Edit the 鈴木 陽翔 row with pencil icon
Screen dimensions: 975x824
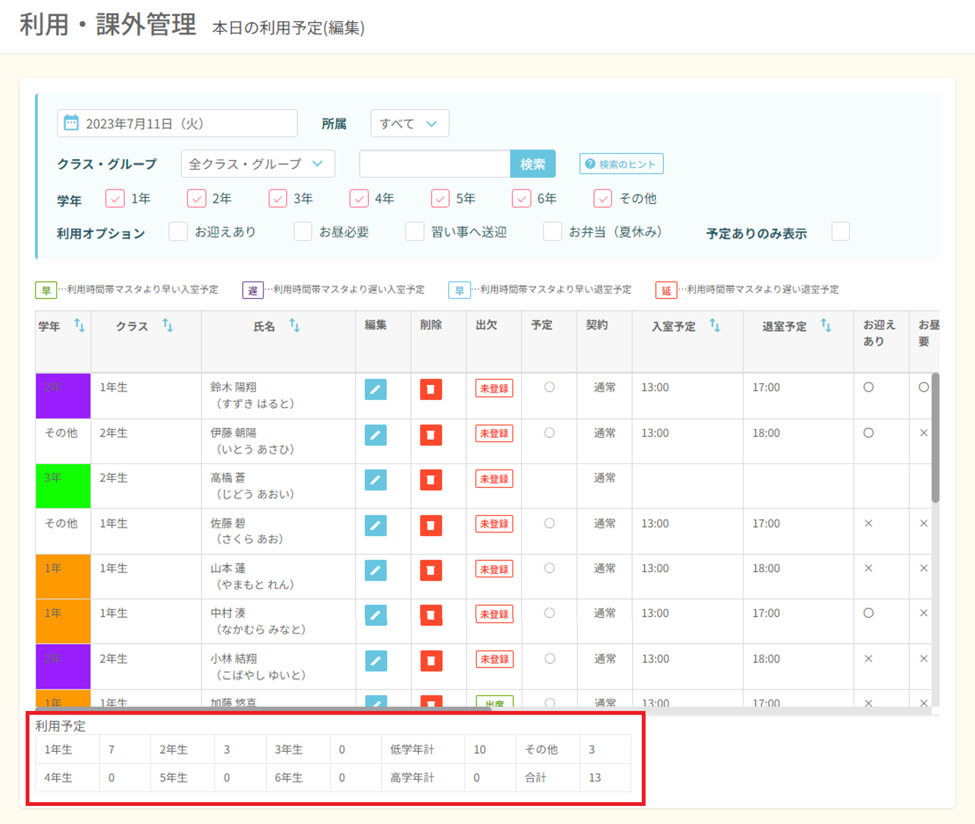pyautogui.click(x=375, y=389)
